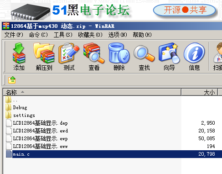Screen dimensions: 222x174
Task: Click the 解压到 (Extract To) icon
Action: click(x=44, y=53)
